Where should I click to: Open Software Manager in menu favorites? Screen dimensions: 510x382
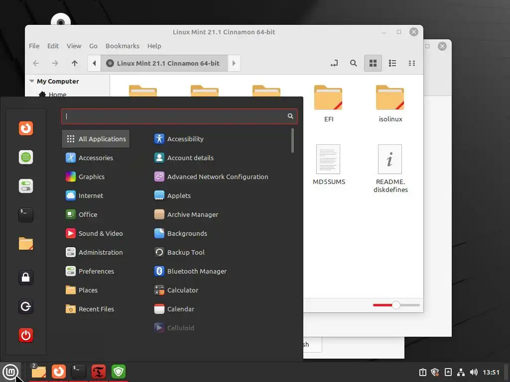pos(26,157)
